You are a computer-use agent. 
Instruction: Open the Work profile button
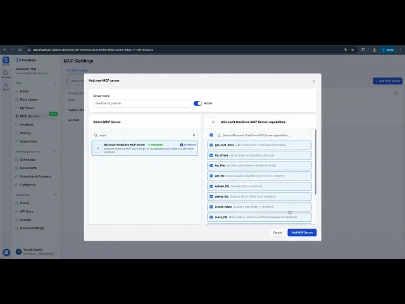tap(388, 50)
